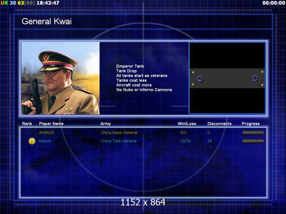
Task: Click kboum's 32/59 win/loss record
Action: click(186, 141)
